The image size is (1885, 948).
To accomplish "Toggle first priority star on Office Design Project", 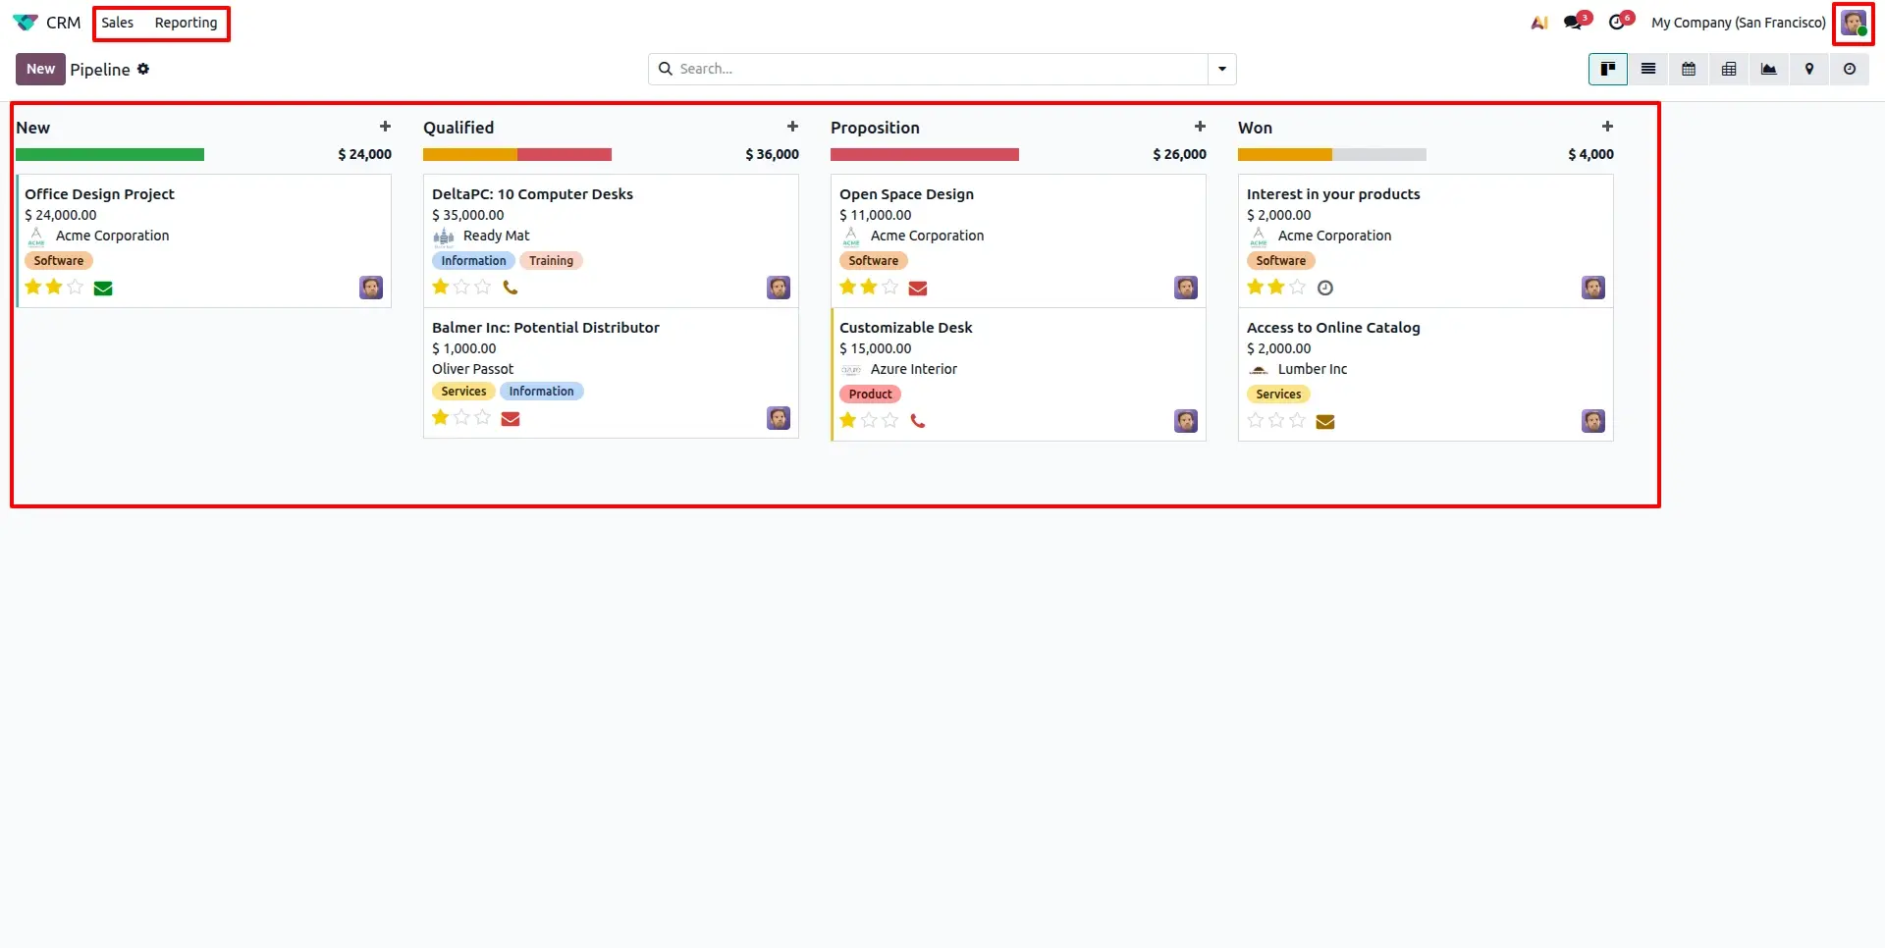I will (33, 287).
